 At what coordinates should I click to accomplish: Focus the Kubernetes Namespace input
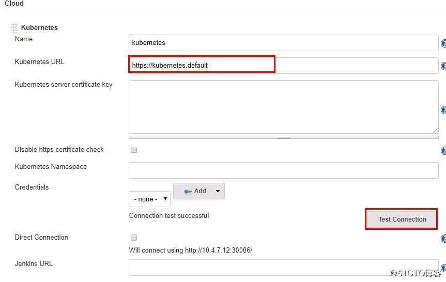[283, 170]
